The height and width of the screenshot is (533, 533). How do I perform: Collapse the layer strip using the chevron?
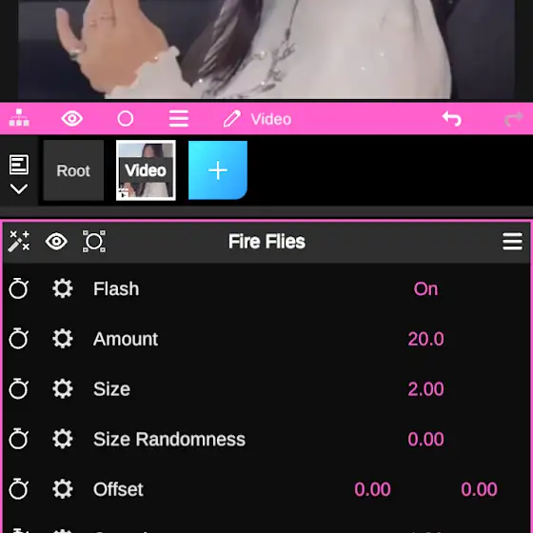19,188
